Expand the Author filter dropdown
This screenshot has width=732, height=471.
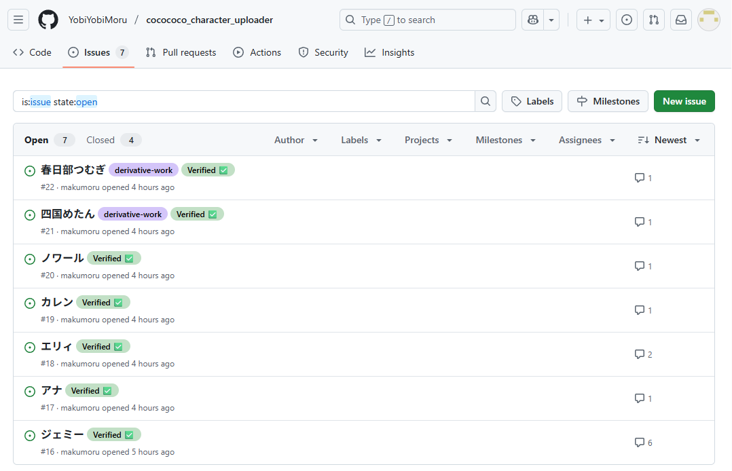pyautogui.click(x=296, y=140)
